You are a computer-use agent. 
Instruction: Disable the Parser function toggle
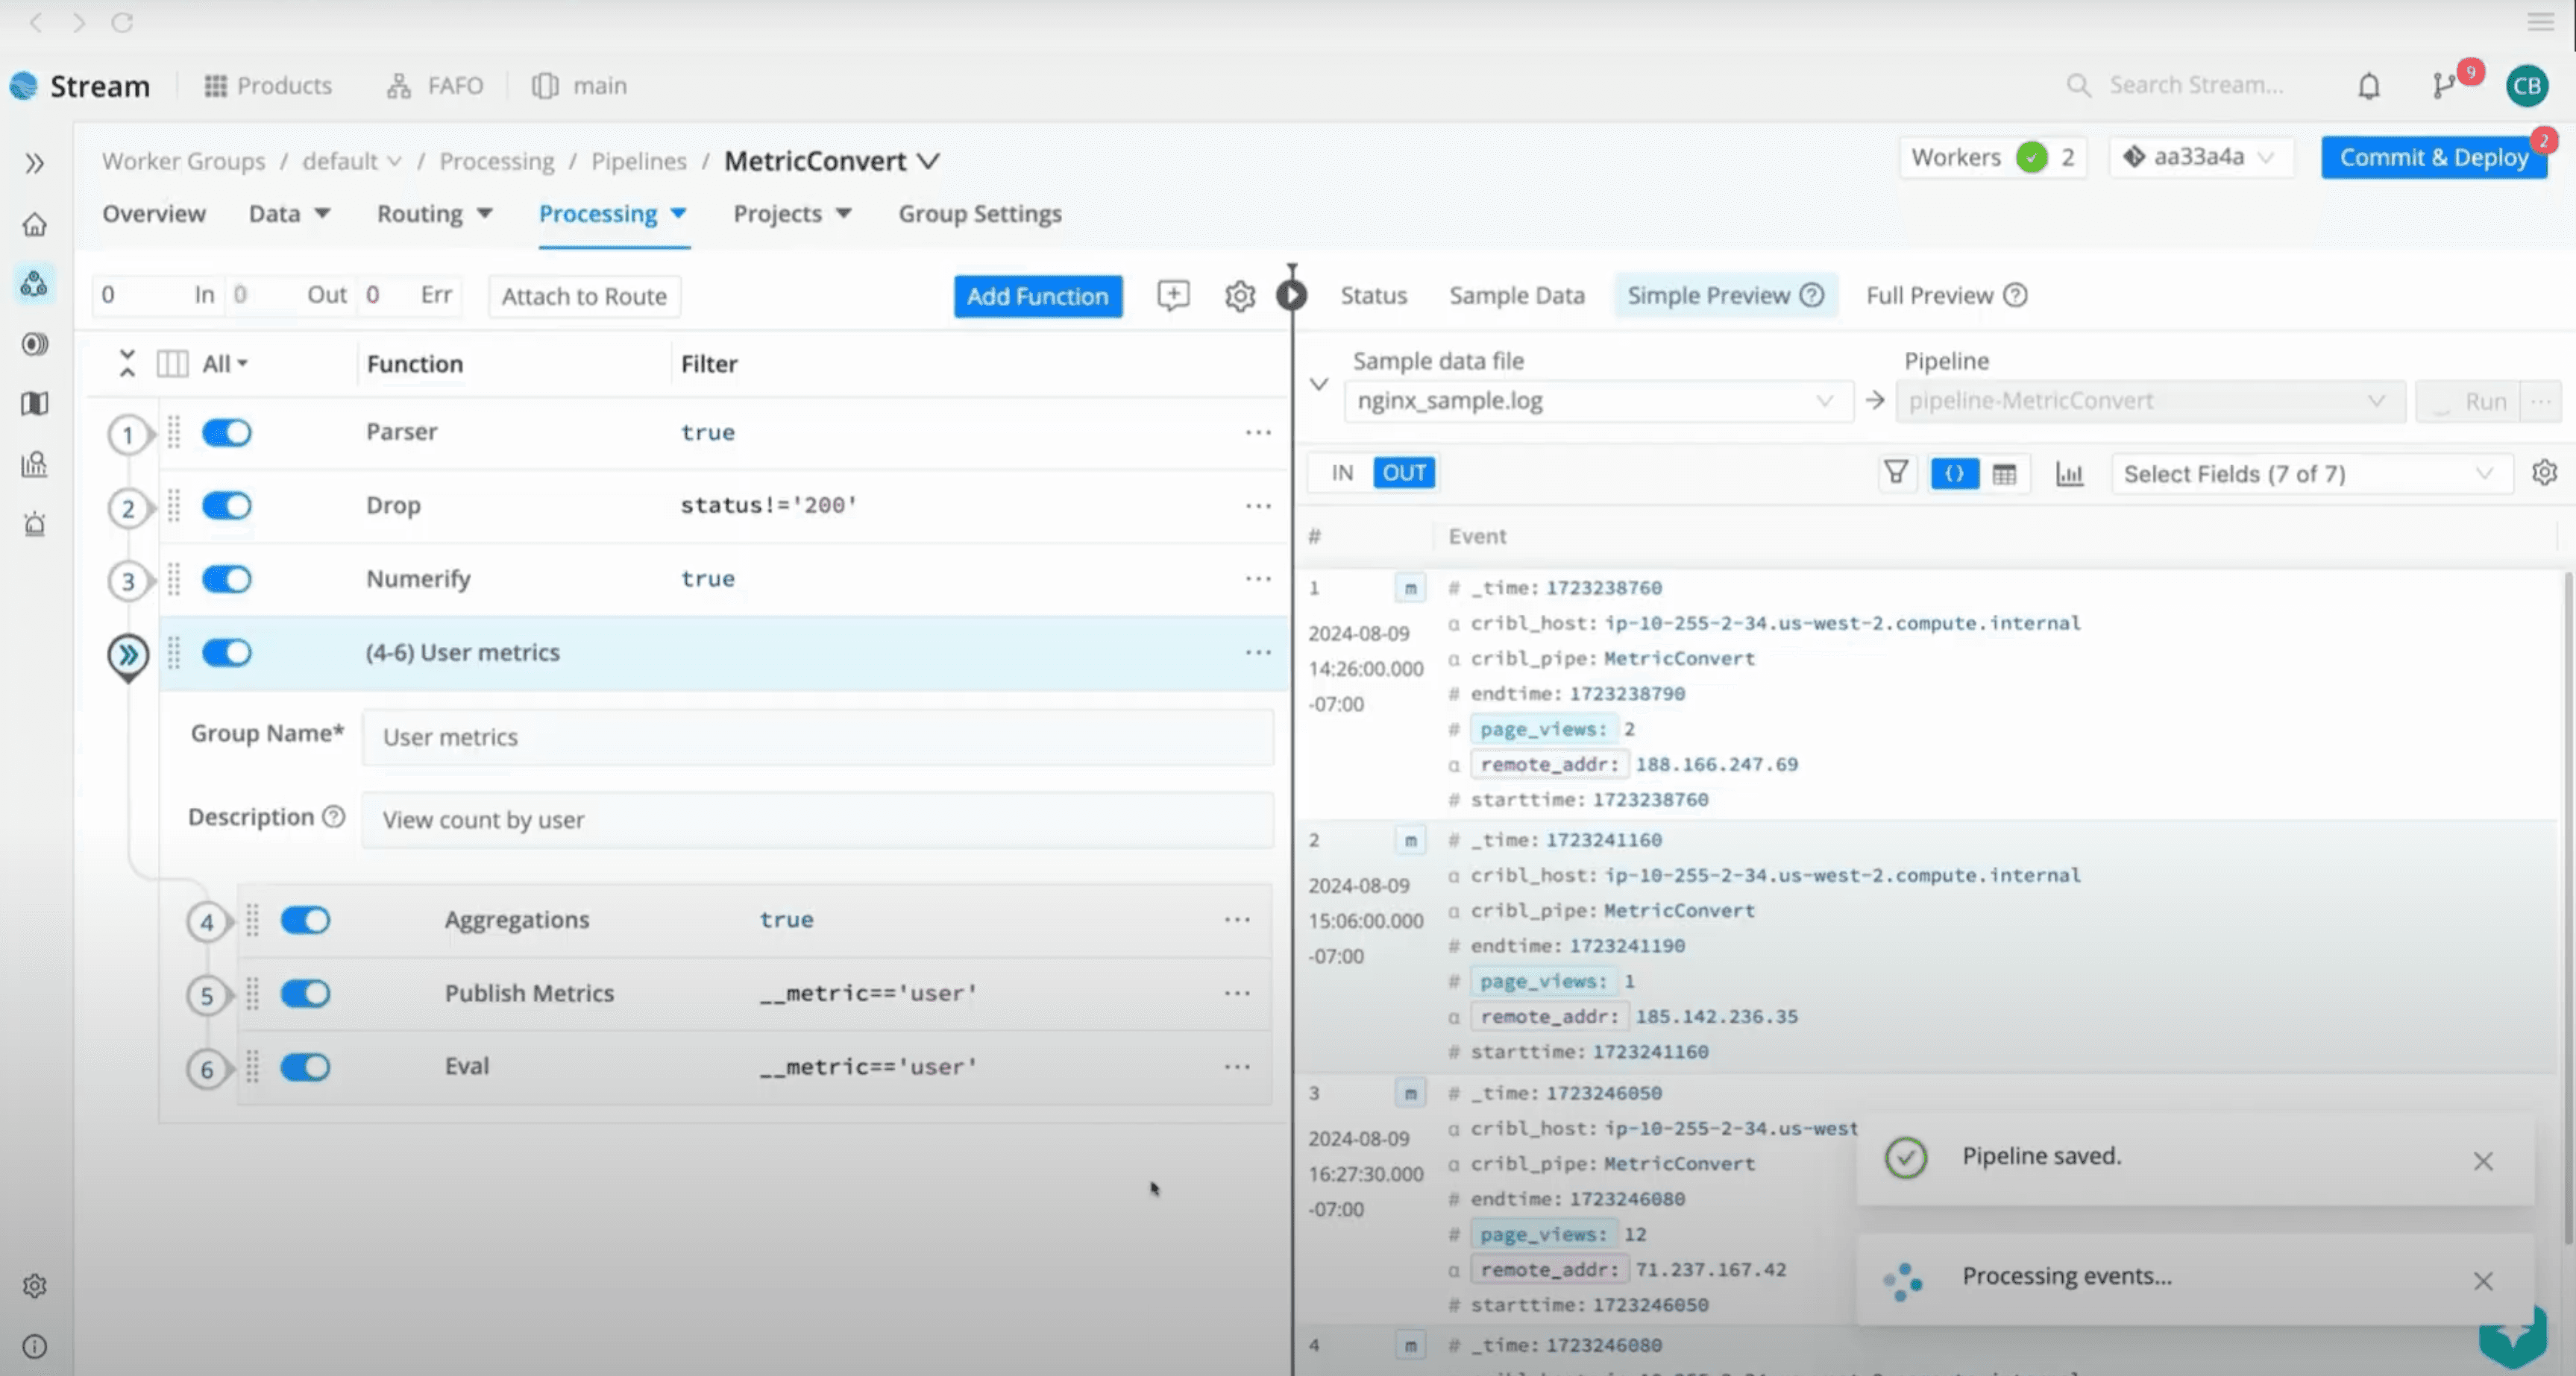pos(227,432)
